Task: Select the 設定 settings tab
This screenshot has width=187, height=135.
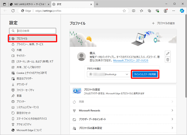Action: [x=73, y=4]
